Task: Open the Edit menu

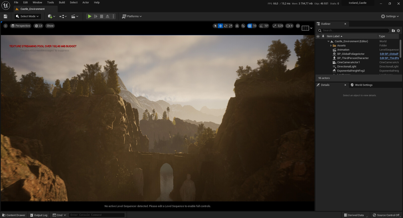Action: (25, 3)
